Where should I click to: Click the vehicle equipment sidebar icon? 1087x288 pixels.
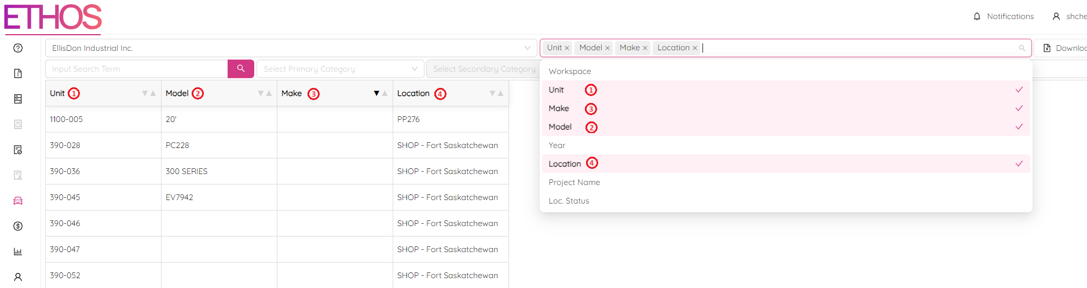point(18,201)
